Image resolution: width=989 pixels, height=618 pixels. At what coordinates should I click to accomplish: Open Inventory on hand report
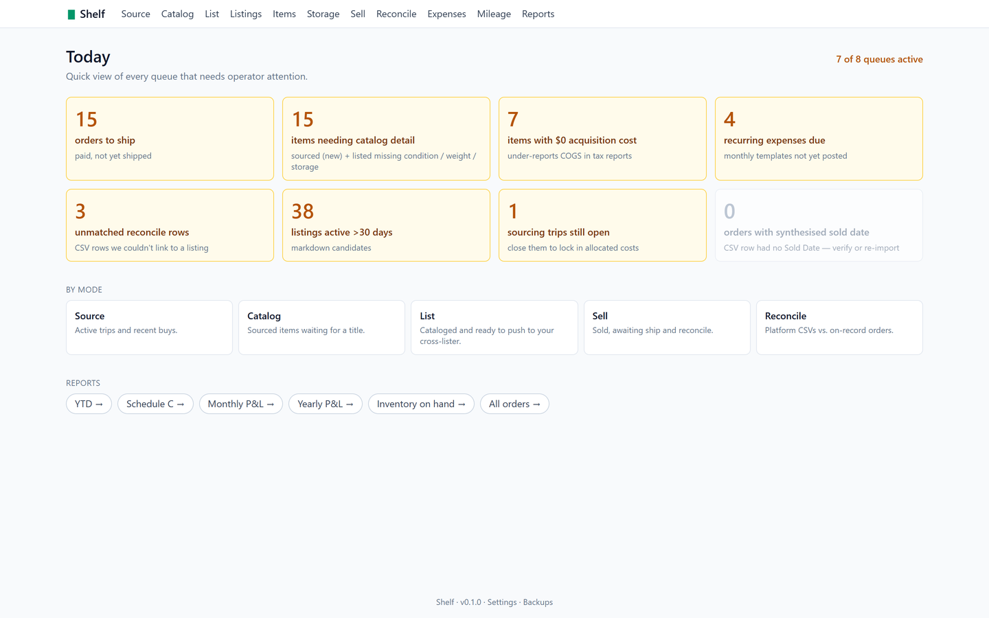click(421, 404)
